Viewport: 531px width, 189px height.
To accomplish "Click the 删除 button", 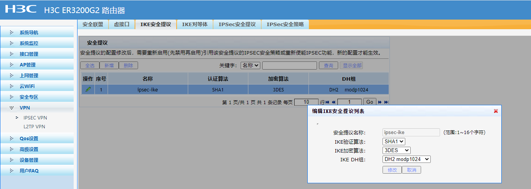I will 128,66.
